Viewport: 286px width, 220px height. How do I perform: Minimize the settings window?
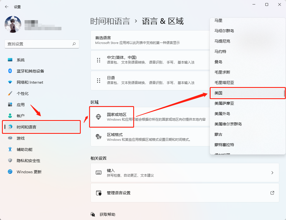click(x=254, y=4)
